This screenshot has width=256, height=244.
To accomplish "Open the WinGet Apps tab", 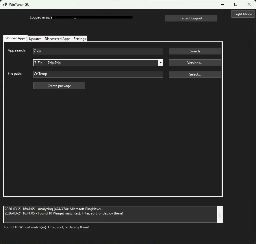I will click(16, 38).
